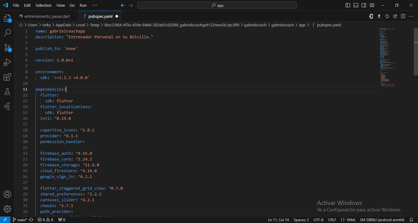
Task: Click the main* git branch in status bar
Action: [20, 220]
